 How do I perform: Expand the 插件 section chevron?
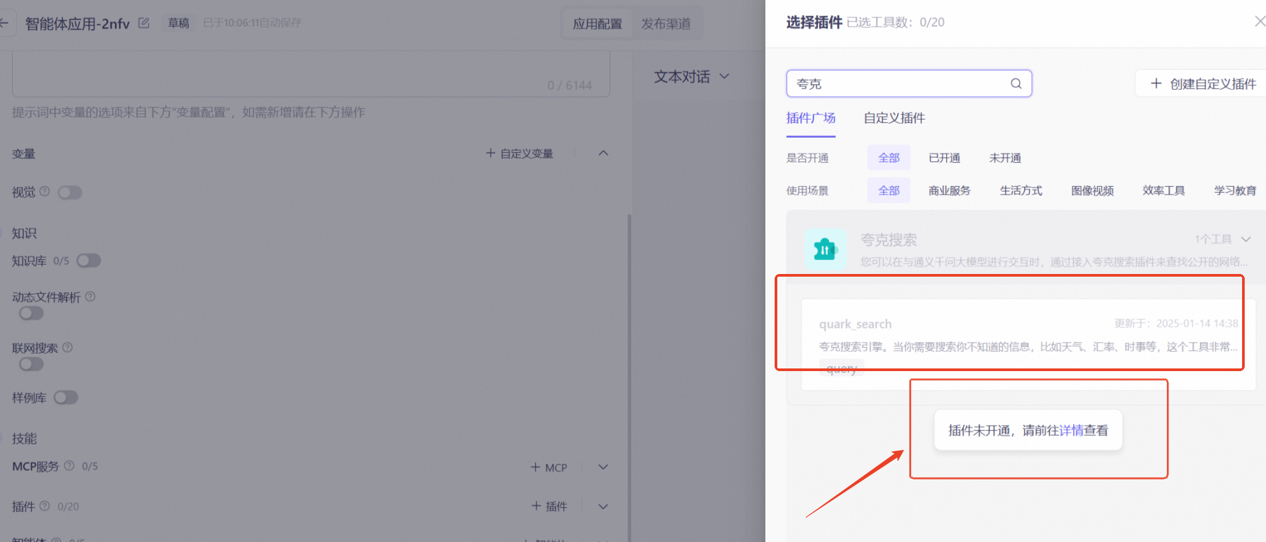[x=603, y=506]
